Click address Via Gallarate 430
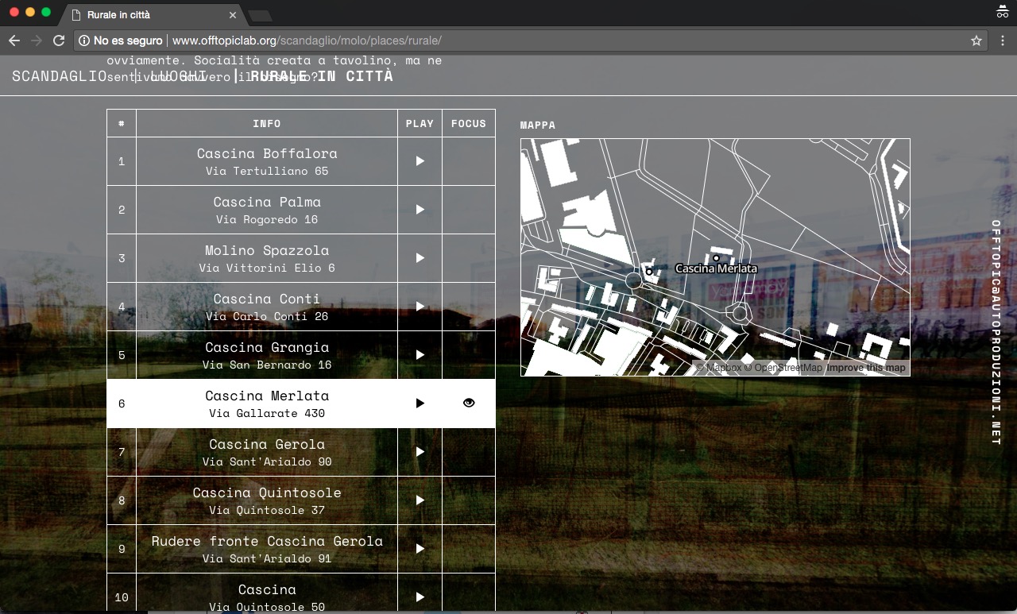Viewport: 1017px width, 614px height. point(267,413)
